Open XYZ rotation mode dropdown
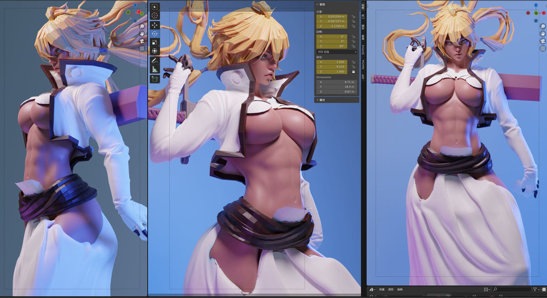Screen dimensions: 547x298 tap(337, 52)
